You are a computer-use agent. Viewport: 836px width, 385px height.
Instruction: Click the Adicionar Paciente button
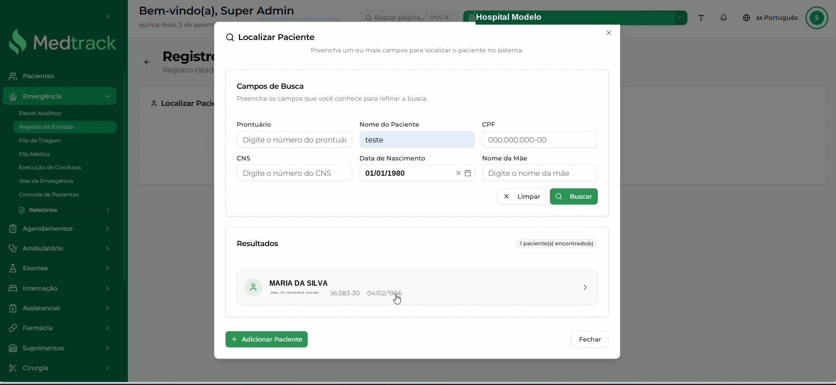[266, 339]
